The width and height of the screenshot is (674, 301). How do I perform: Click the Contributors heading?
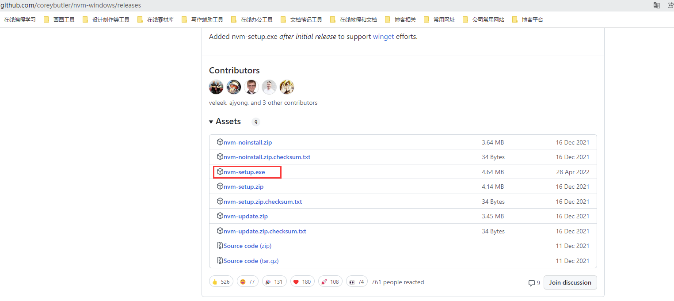coord(234,70)
